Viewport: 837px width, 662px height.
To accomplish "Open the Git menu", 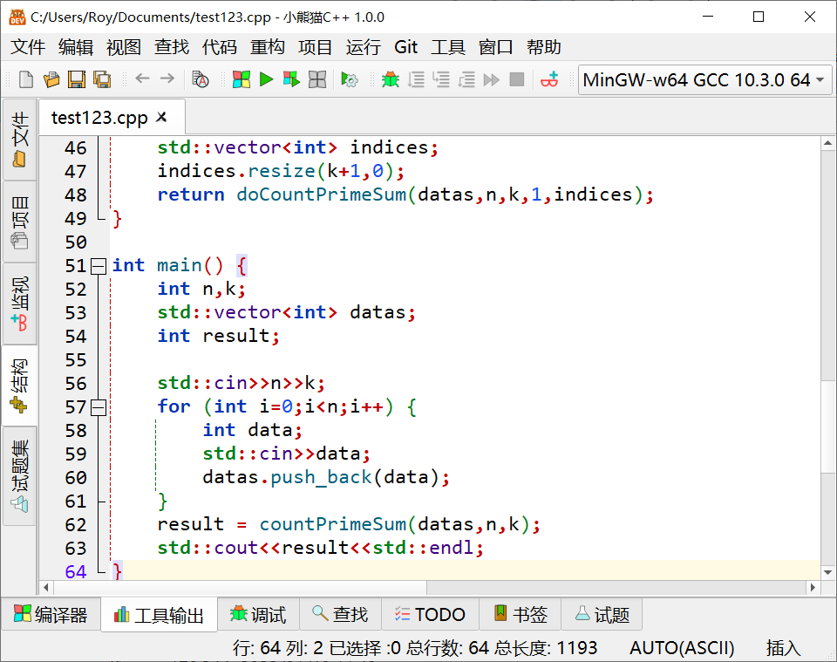I will point(405,47).
